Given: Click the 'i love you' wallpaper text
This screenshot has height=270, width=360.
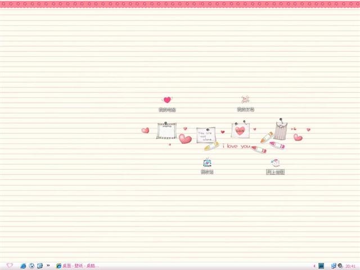Looking at the screenshot, I should 236,146.
